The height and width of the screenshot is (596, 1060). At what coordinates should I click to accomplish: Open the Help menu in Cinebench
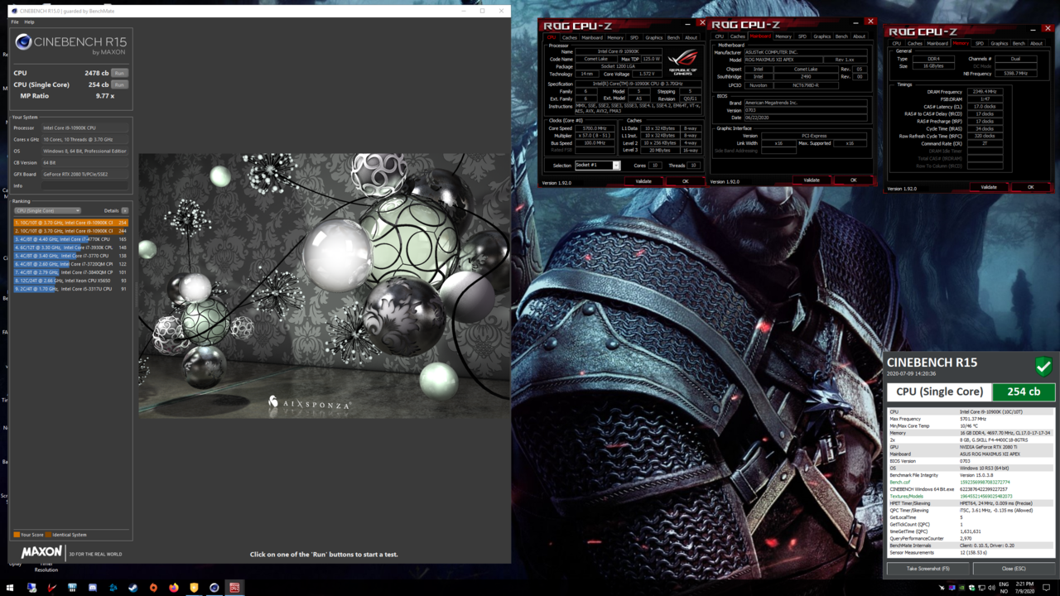[29, 22]
